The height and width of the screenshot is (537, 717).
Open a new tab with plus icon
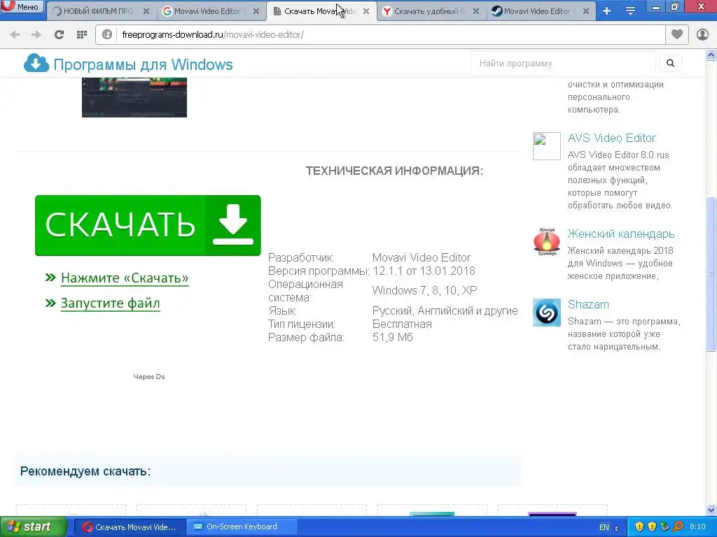pyautogui.click(x=607, y=11)
